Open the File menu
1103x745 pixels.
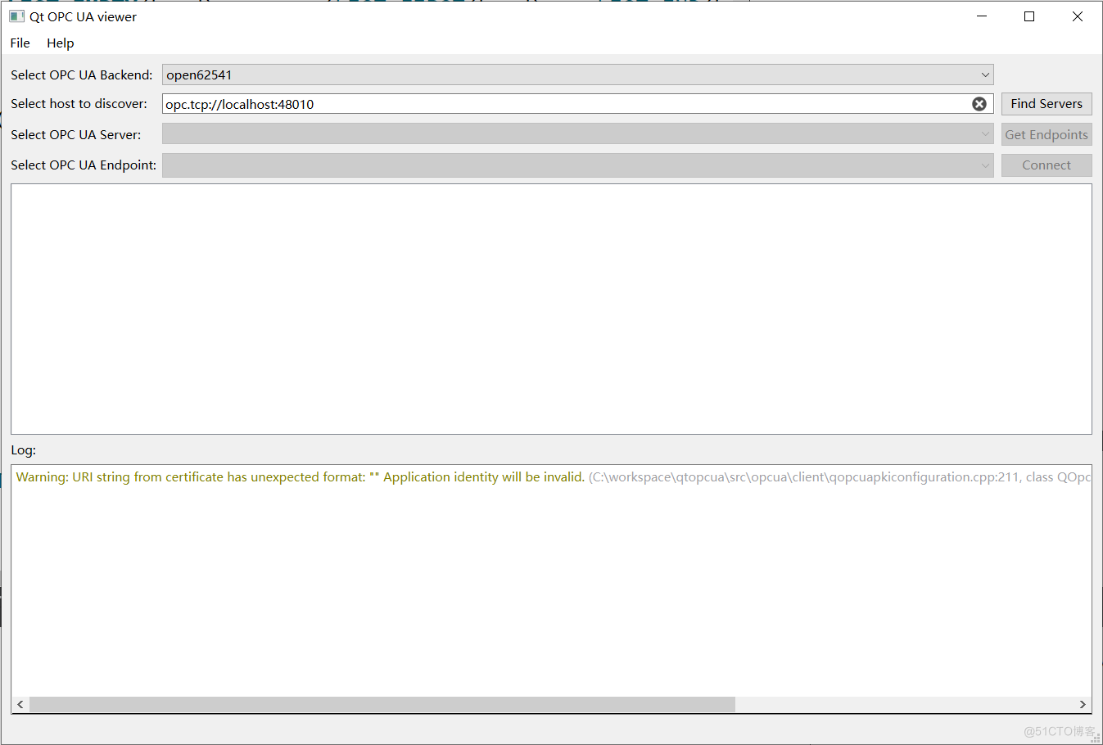pos(20,43)
